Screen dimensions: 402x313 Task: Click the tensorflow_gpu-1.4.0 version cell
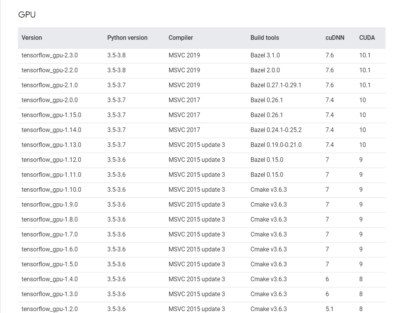click(49, 279)
